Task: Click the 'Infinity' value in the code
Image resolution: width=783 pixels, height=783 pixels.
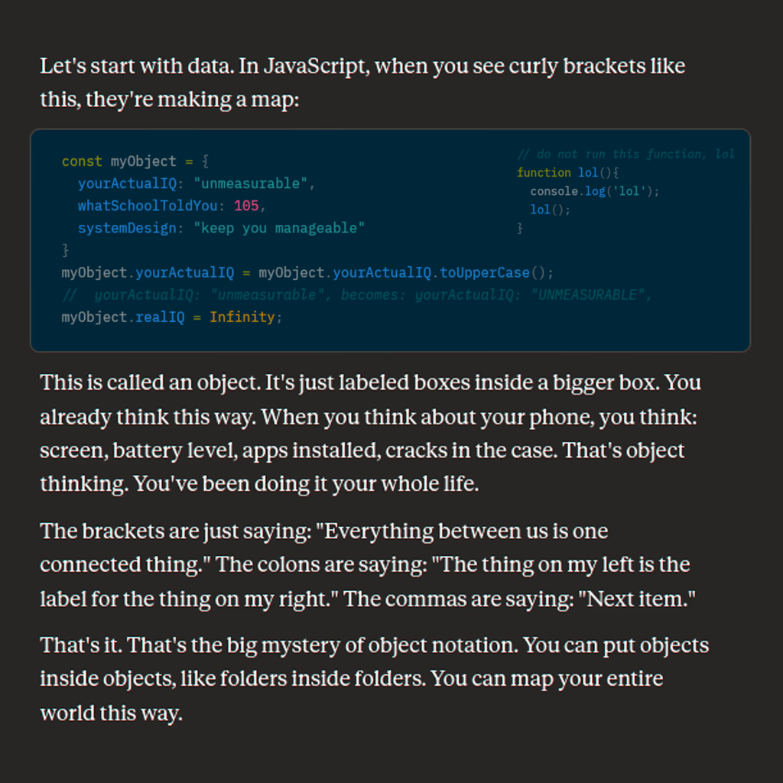Action: [x=242, y=317]
